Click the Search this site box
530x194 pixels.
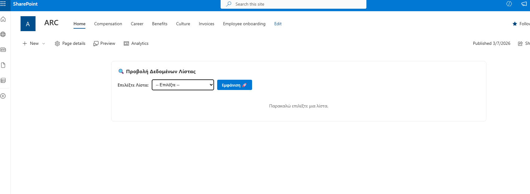pos(293,4)
